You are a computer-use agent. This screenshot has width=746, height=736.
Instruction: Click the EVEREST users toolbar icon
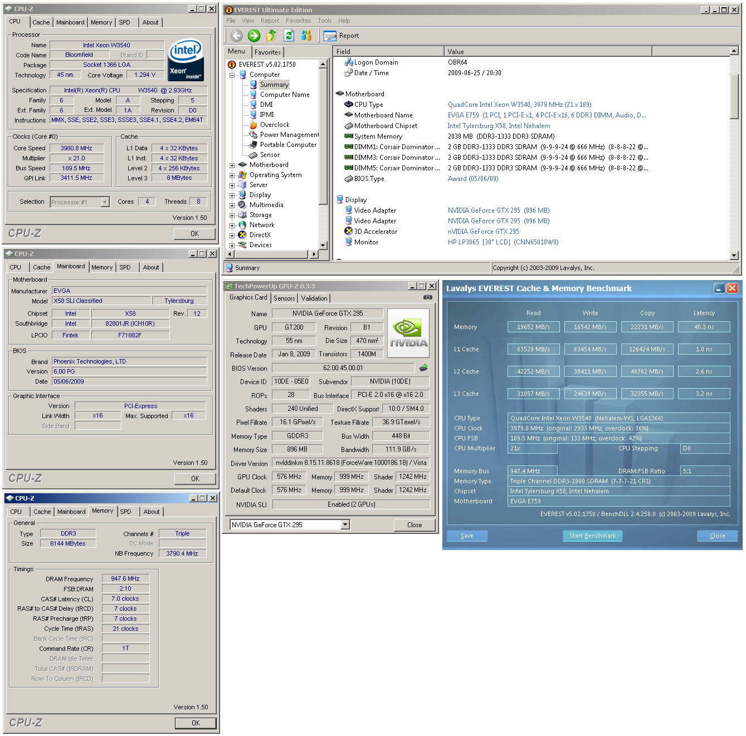(x=306, y=36)
